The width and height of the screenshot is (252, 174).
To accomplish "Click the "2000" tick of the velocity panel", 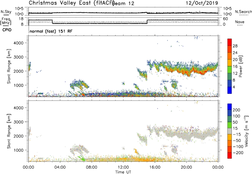I will click(x=18, y=136).
